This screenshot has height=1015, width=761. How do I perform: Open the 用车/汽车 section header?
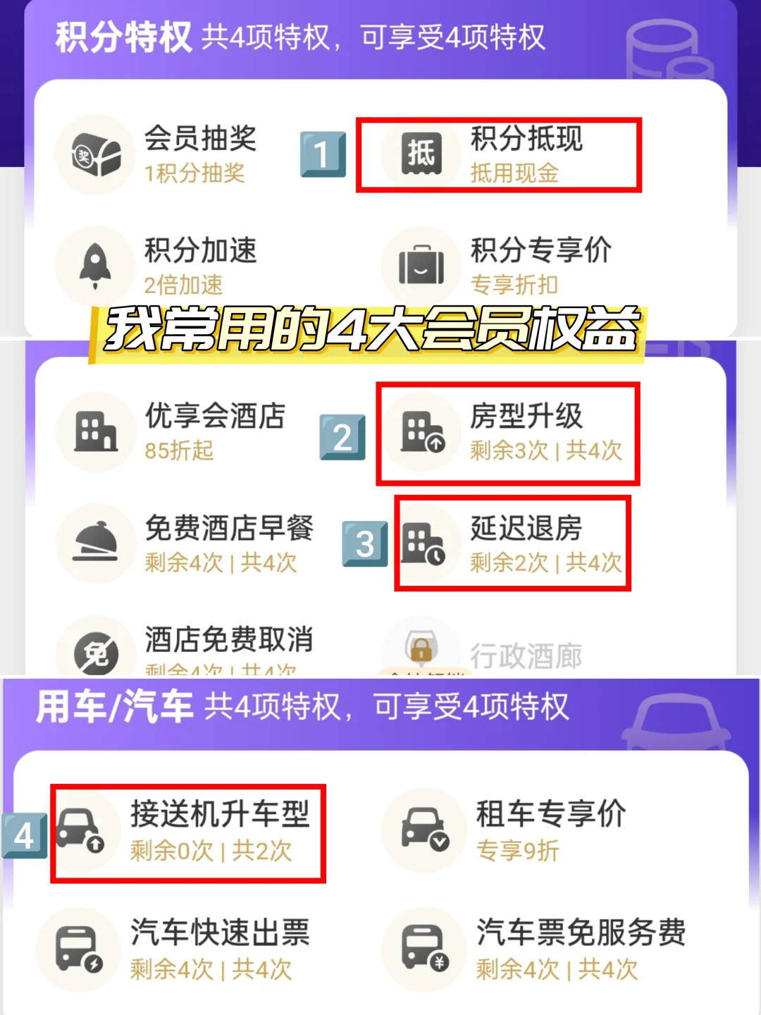(302, 707)
